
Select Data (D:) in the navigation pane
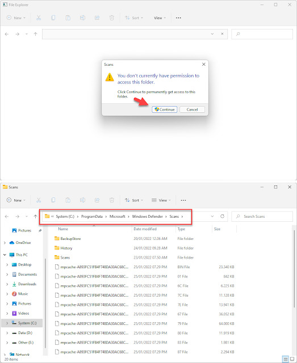pyautogui.click(x=25, y=333)
